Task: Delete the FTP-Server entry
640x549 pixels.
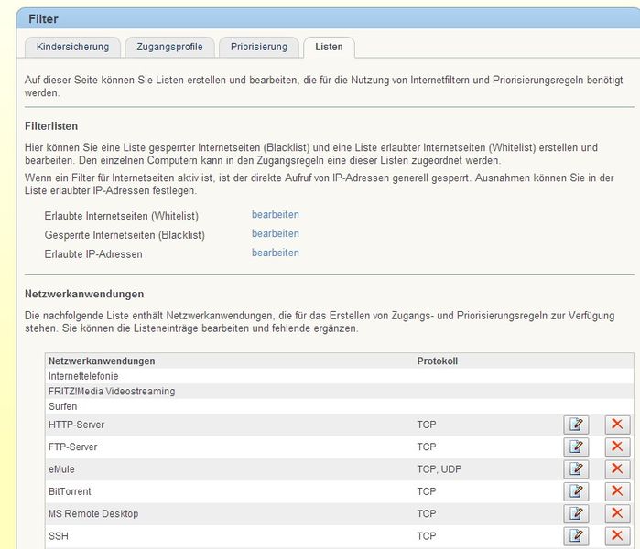Action: click(x=617, y=447)
